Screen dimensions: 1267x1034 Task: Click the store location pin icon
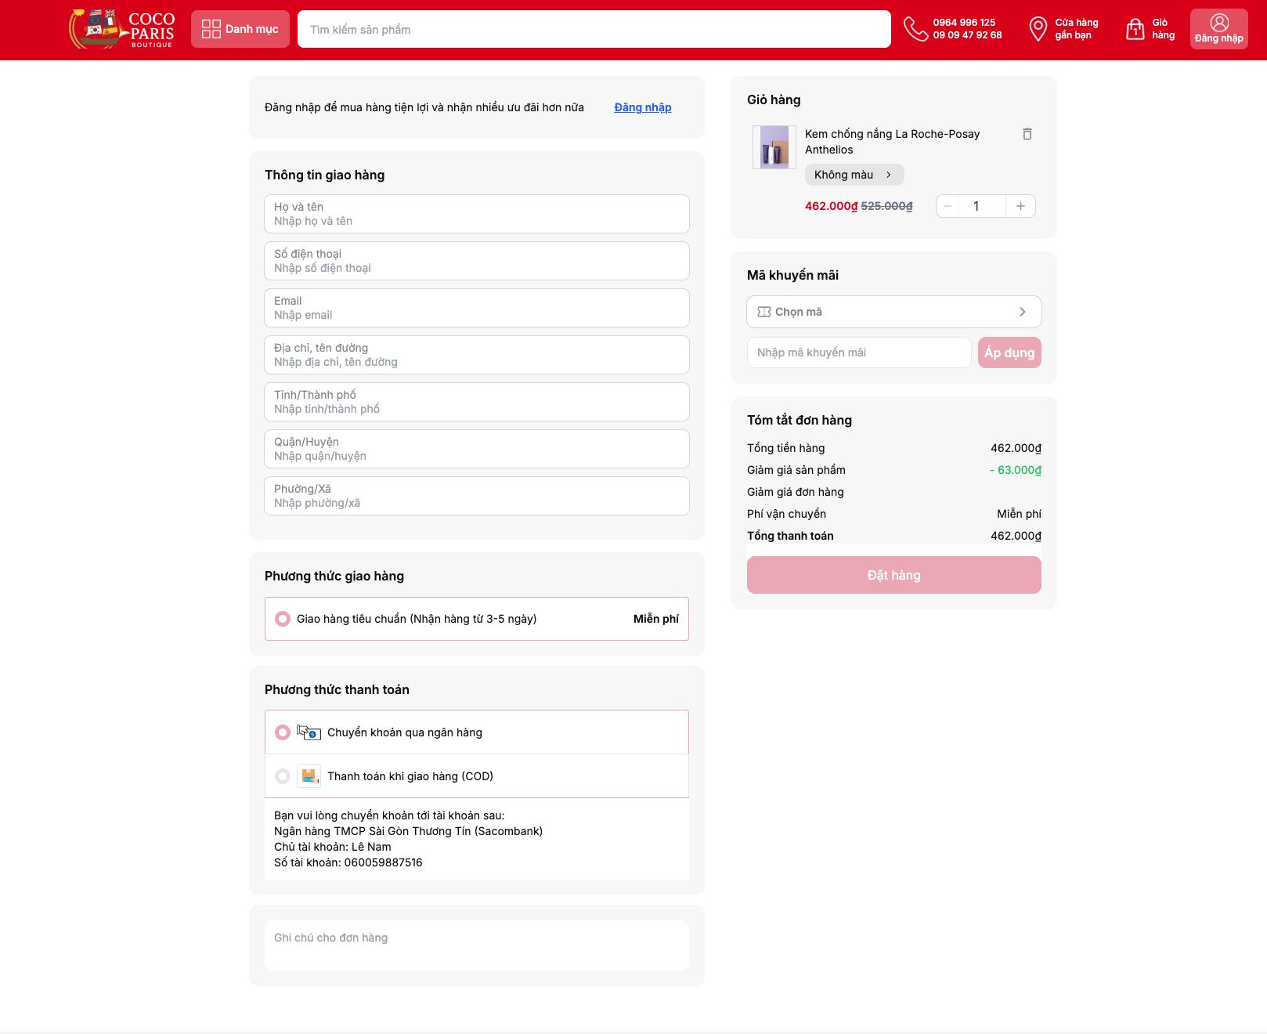pos(1038,29)
